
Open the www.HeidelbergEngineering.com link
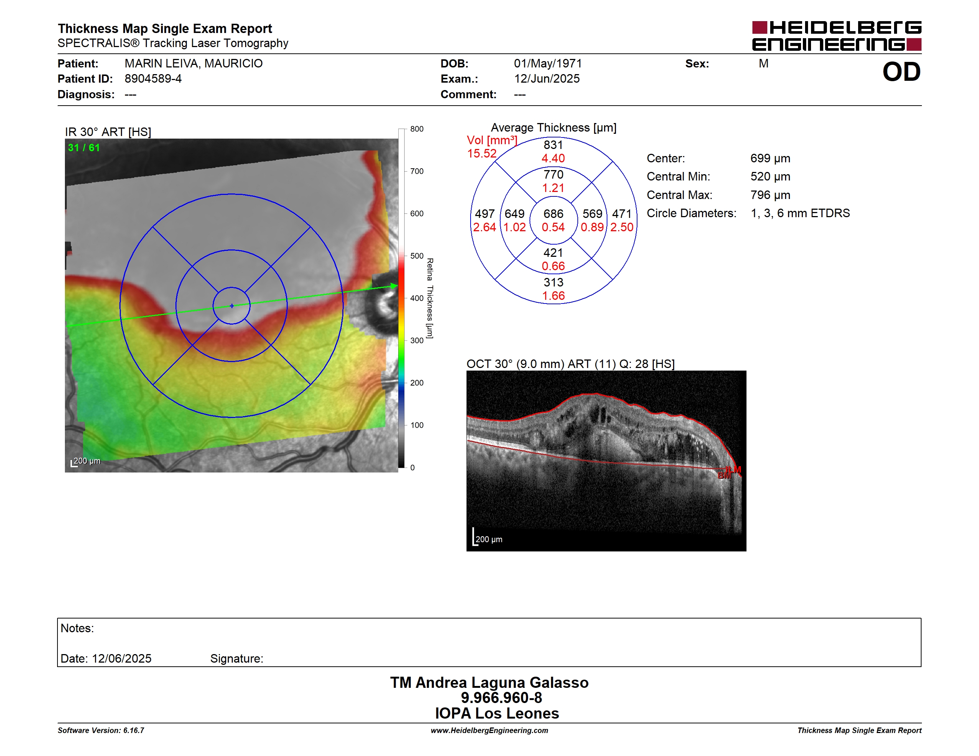click(x=489, y=730)
